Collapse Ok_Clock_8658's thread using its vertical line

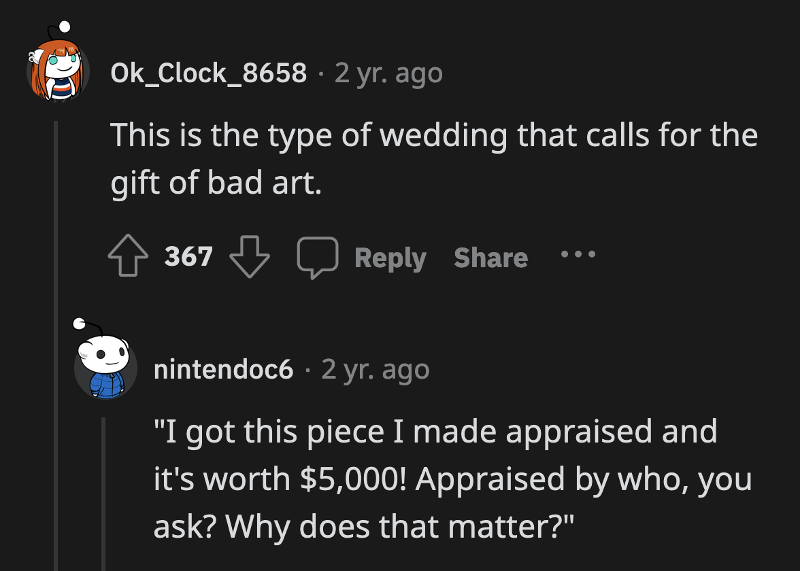click(x=56, y=340)
